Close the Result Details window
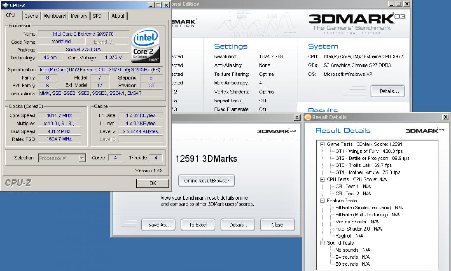 [x=446, y=117]
